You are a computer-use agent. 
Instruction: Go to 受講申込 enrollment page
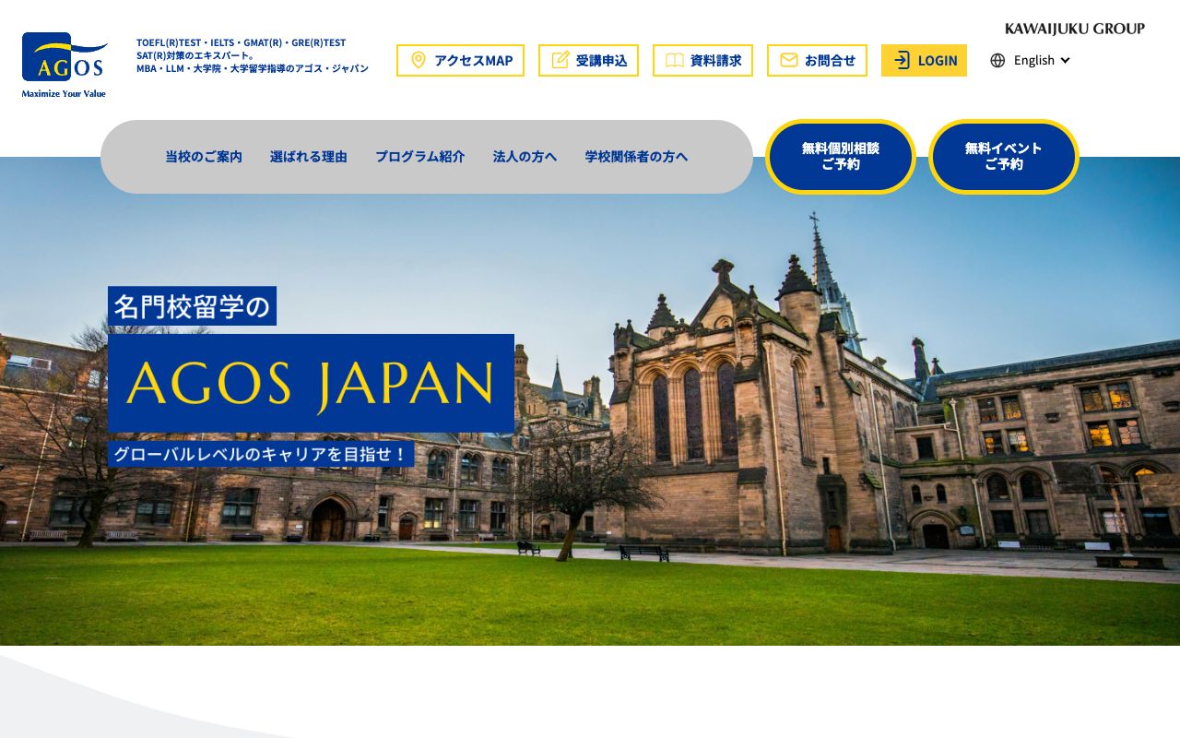click(x=588, y=60)
